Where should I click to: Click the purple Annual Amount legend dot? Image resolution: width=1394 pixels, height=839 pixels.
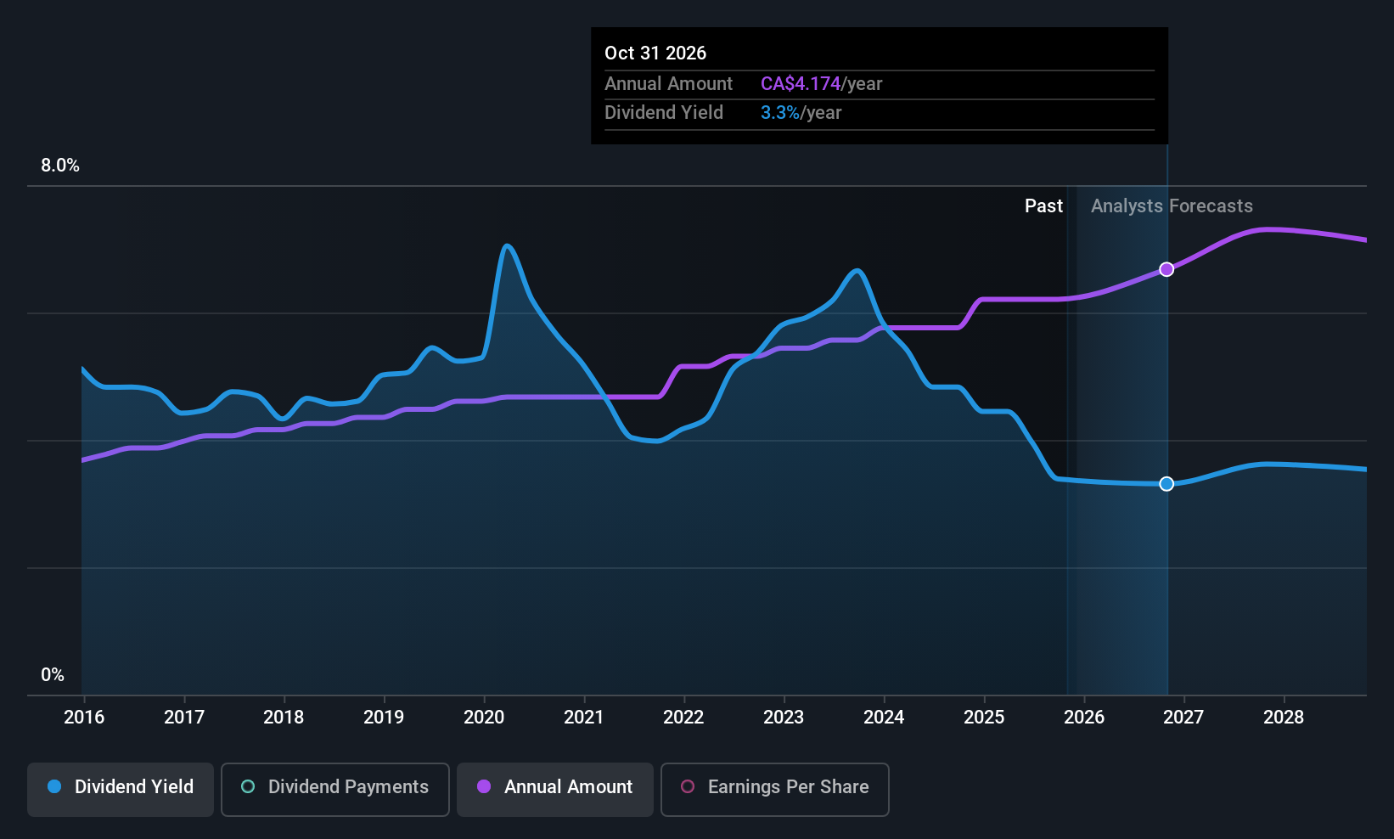pos(484,786)
